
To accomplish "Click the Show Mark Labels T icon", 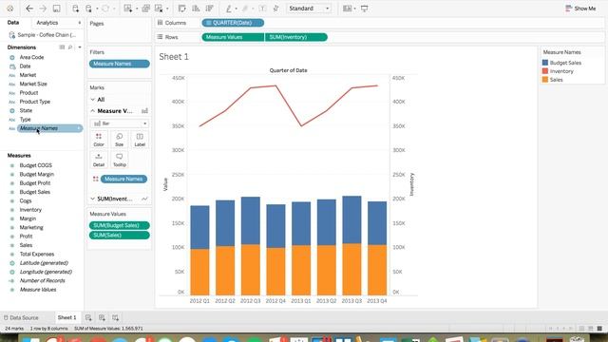I will coord(262,9).
